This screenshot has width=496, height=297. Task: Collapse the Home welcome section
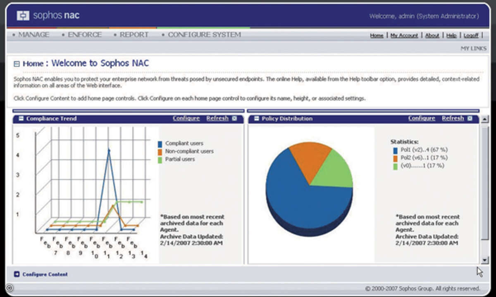tap(17, 64)
